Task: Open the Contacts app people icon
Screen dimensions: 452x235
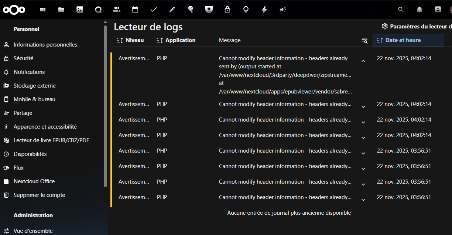Action: tap(117, 10)
